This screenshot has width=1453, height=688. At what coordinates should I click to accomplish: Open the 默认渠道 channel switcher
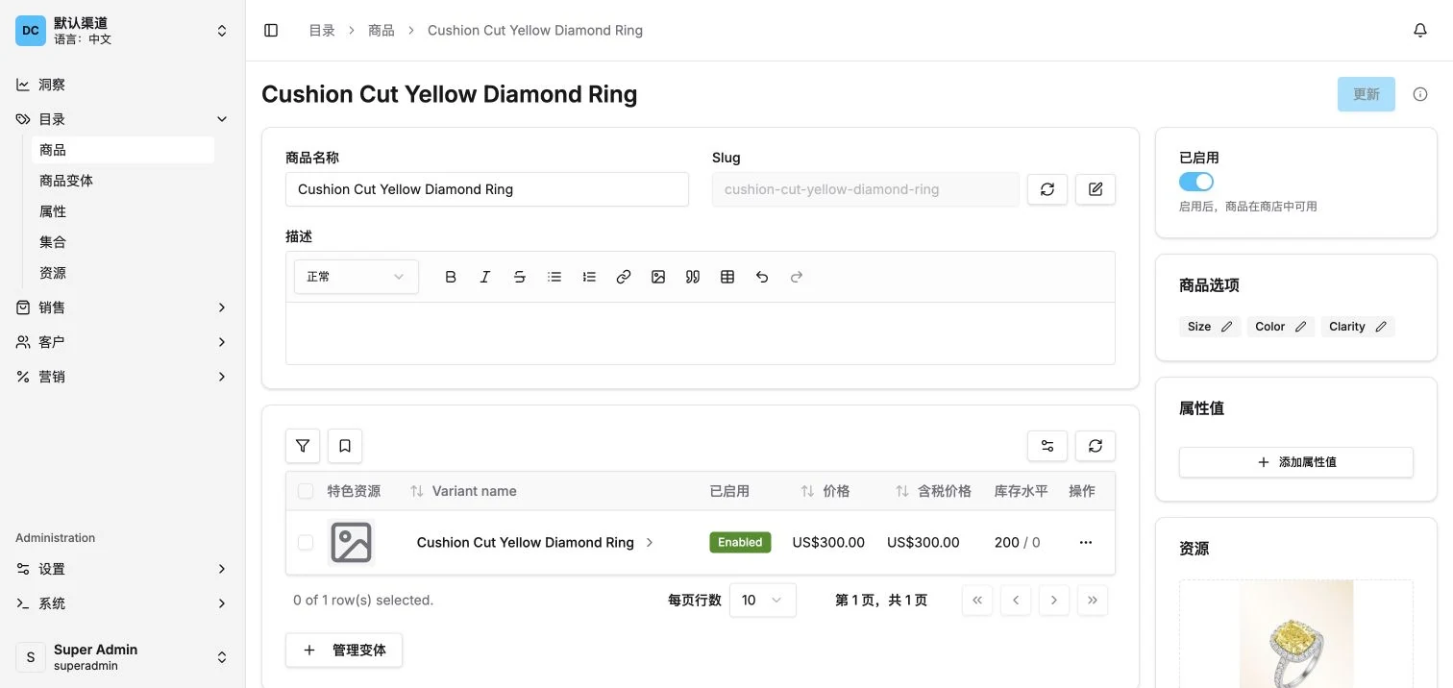coord(123,31)
